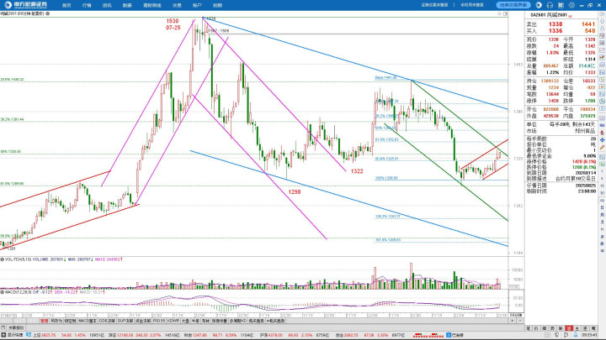Click the SA2601 纯碱2601 contract title

click(x=549, y=15)
